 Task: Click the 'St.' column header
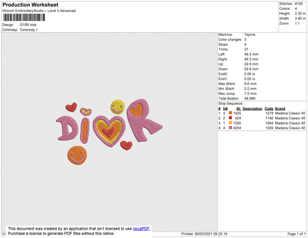239,109
